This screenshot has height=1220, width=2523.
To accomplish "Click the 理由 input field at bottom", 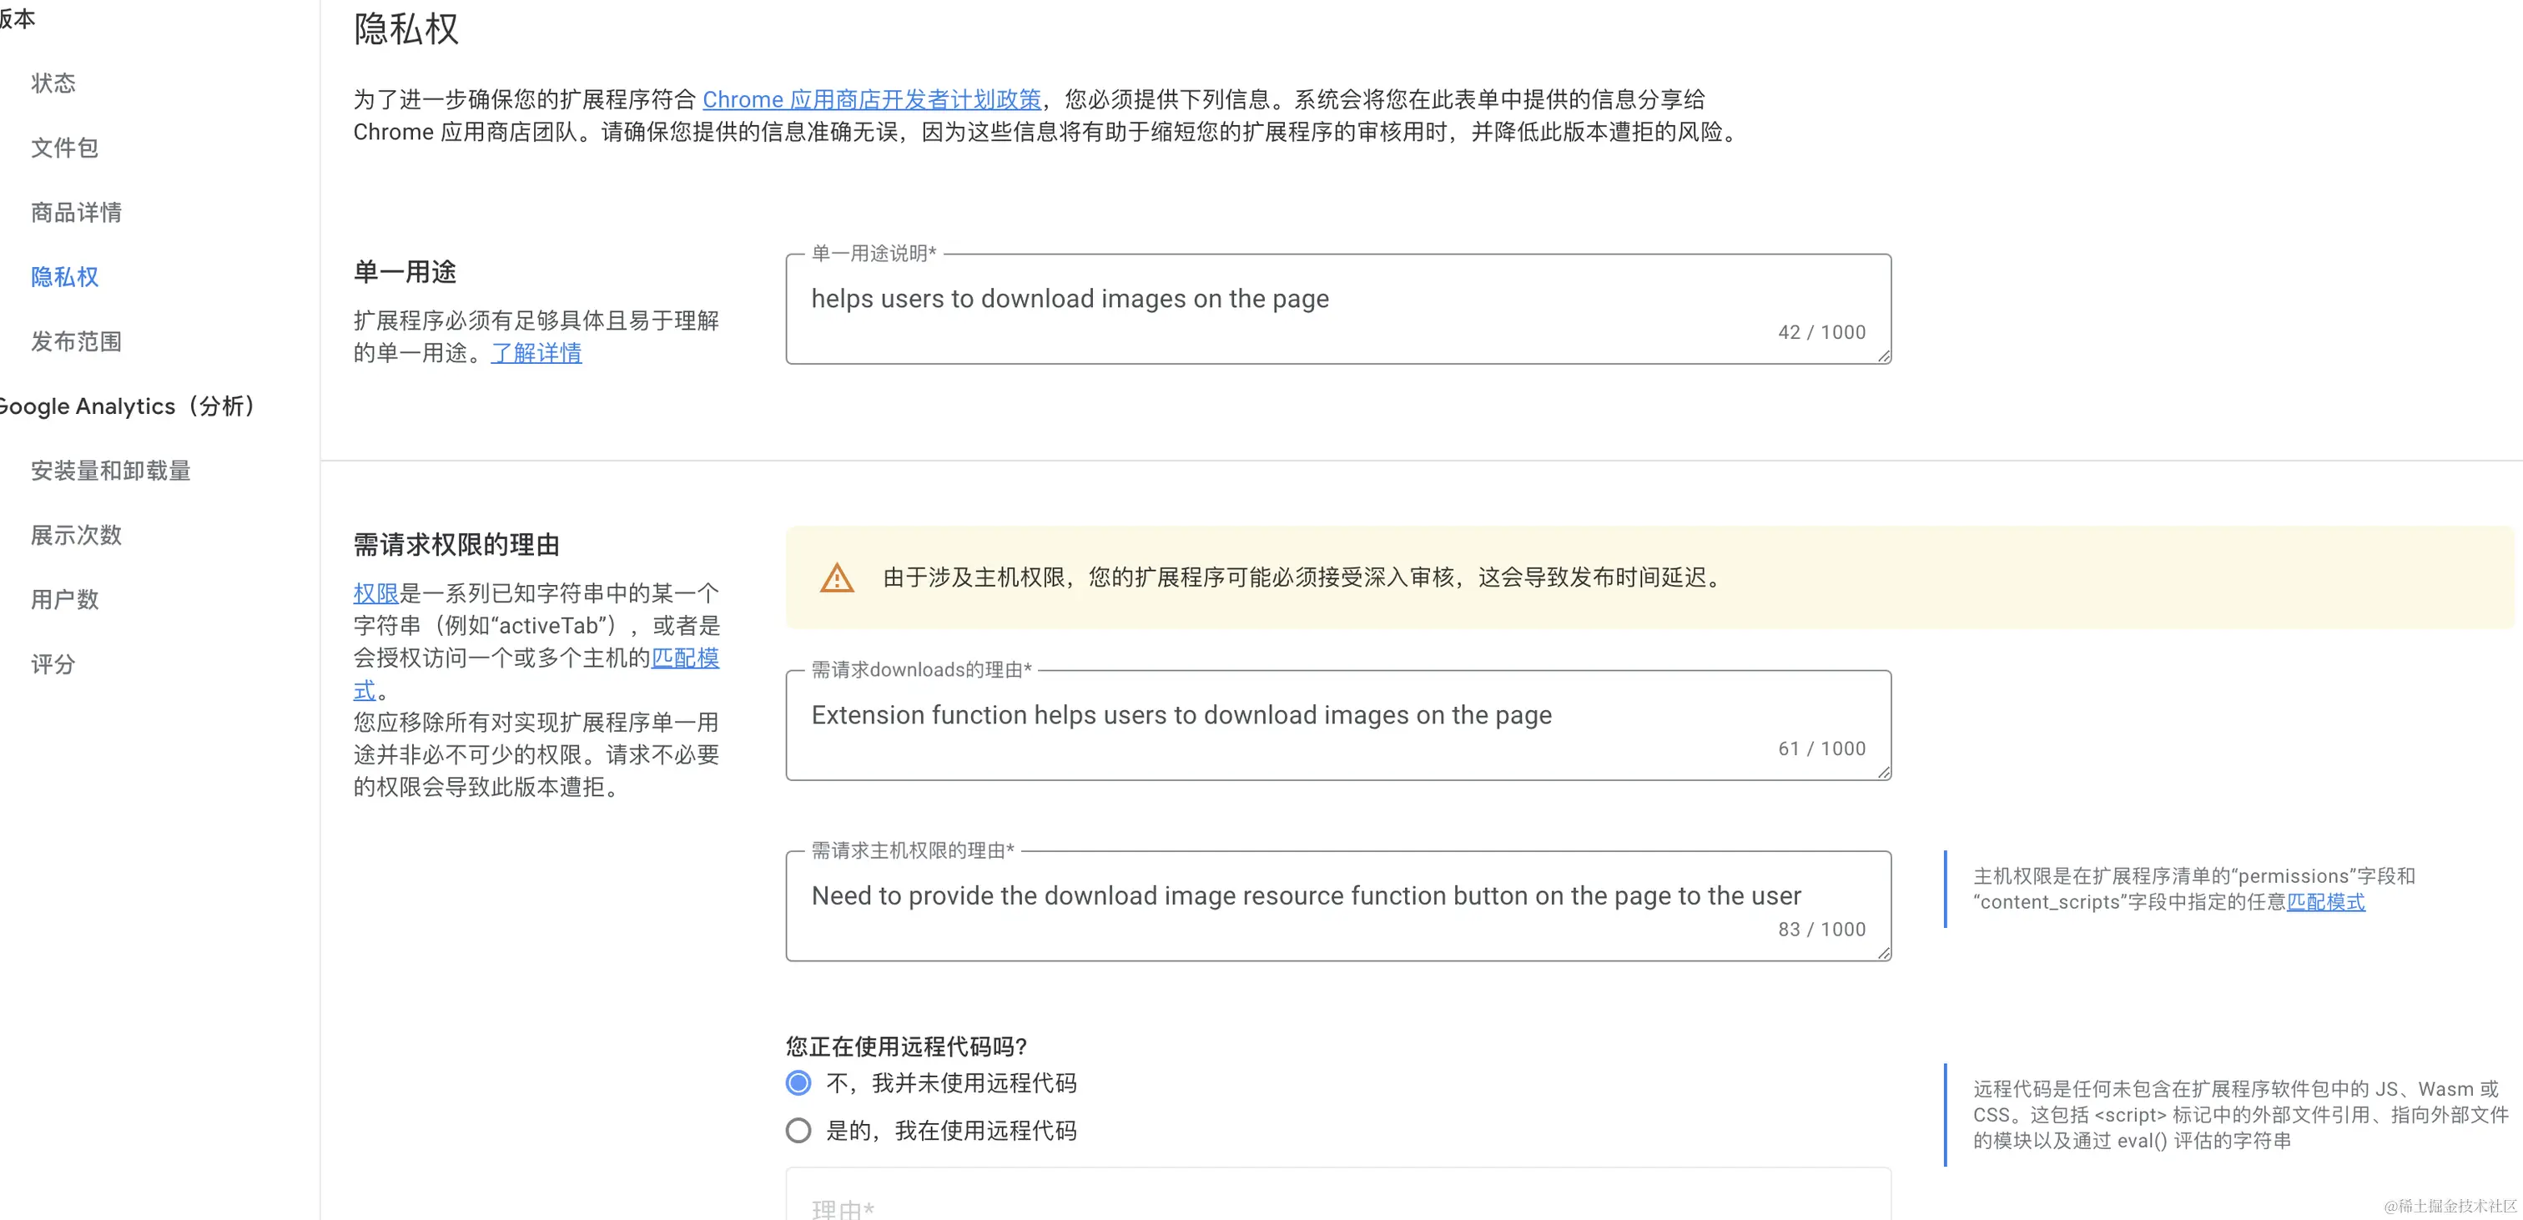I will tap(1337, 1204).
